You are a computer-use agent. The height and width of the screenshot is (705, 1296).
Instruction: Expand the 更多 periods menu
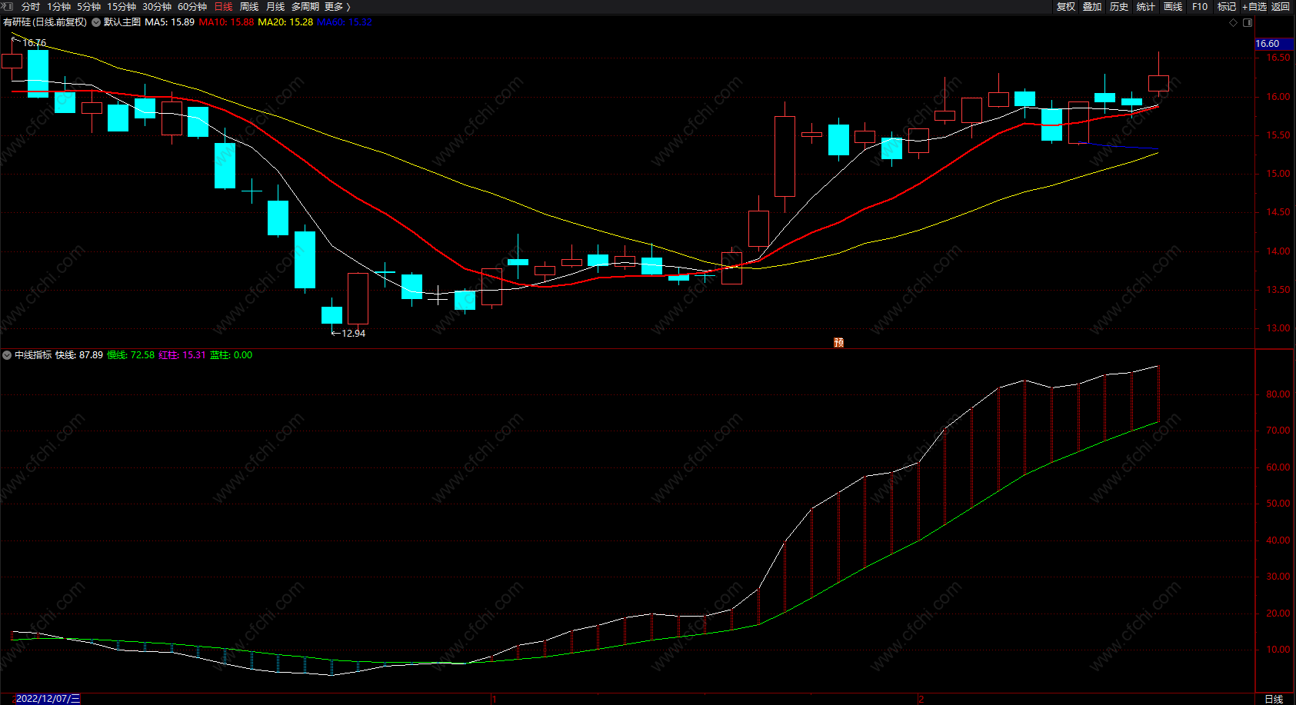[x=337, y=6]
